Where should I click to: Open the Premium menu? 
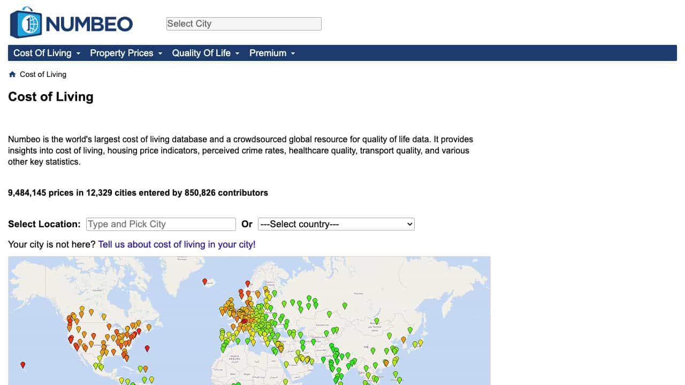[272, 53]
